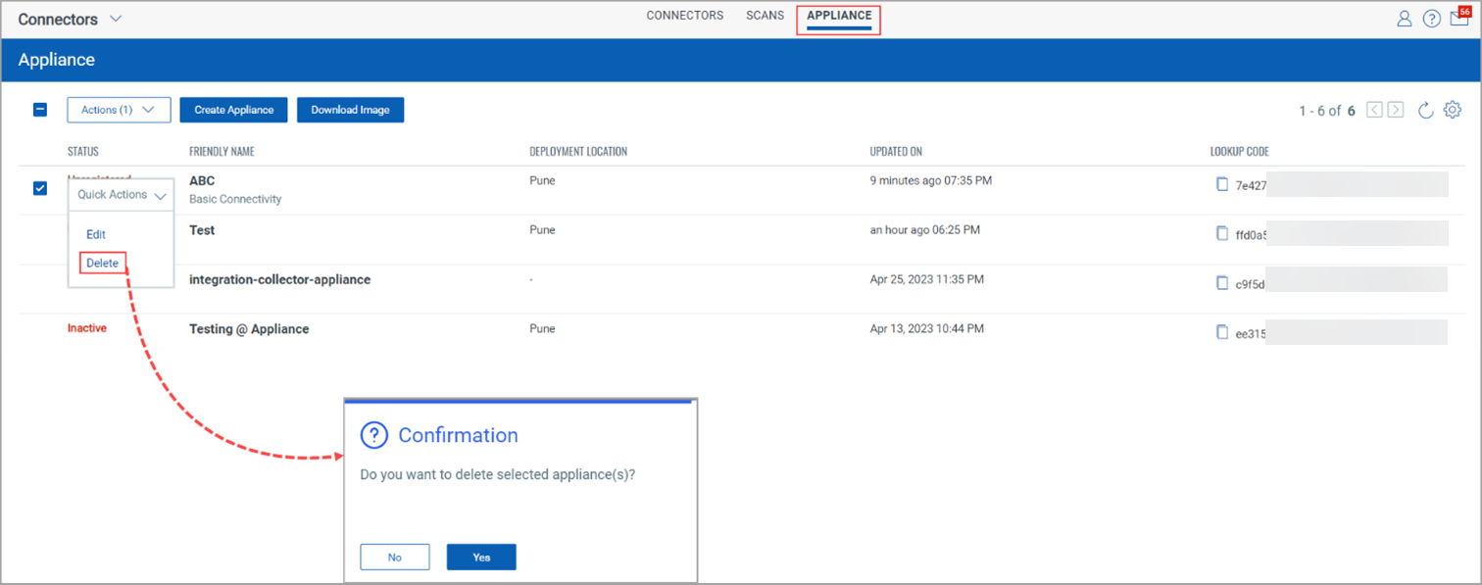This screenshot has height=585, width=1482.
Task: Open the table settings gear
Action: [1453, 110]
